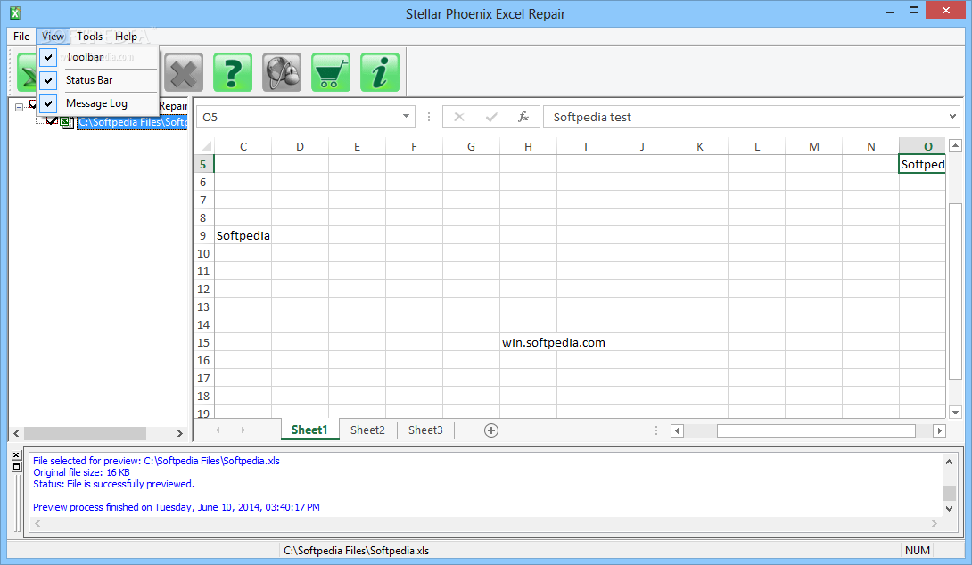
Task: Close the View menu by clicking View
Action: tap(53, 37)
